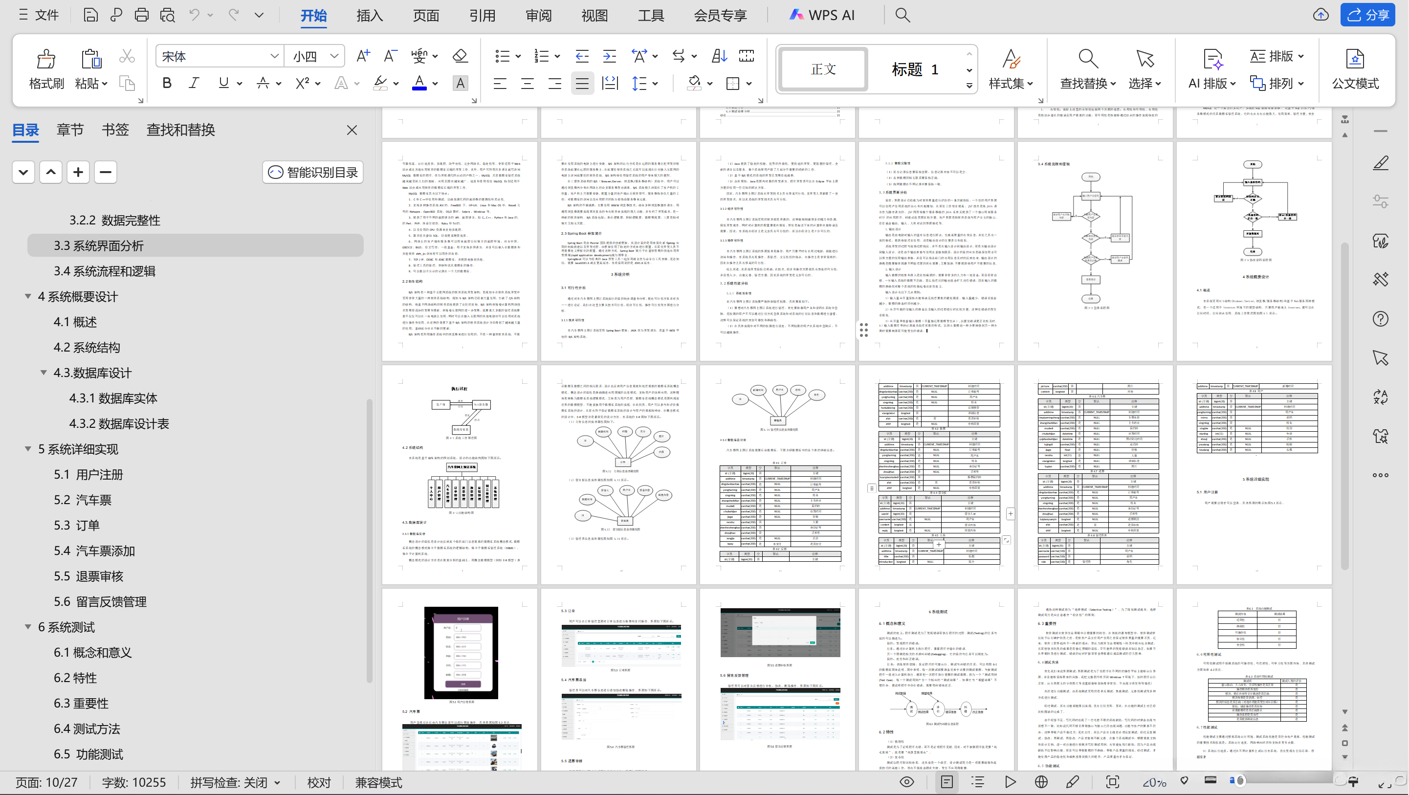Toggle bold formatting
Image resolution: width=1409 pixels, height=795 pixels.
tap(167, 83)
